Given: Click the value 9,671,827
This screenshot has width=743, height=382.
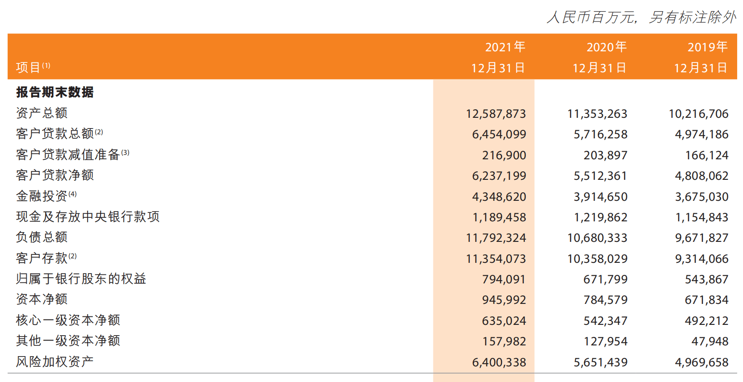Looking at the screenshot, I should click(702, 238).
